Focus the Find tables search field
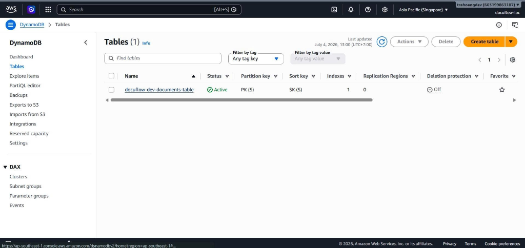525x248 pixels. click(163, 58)
